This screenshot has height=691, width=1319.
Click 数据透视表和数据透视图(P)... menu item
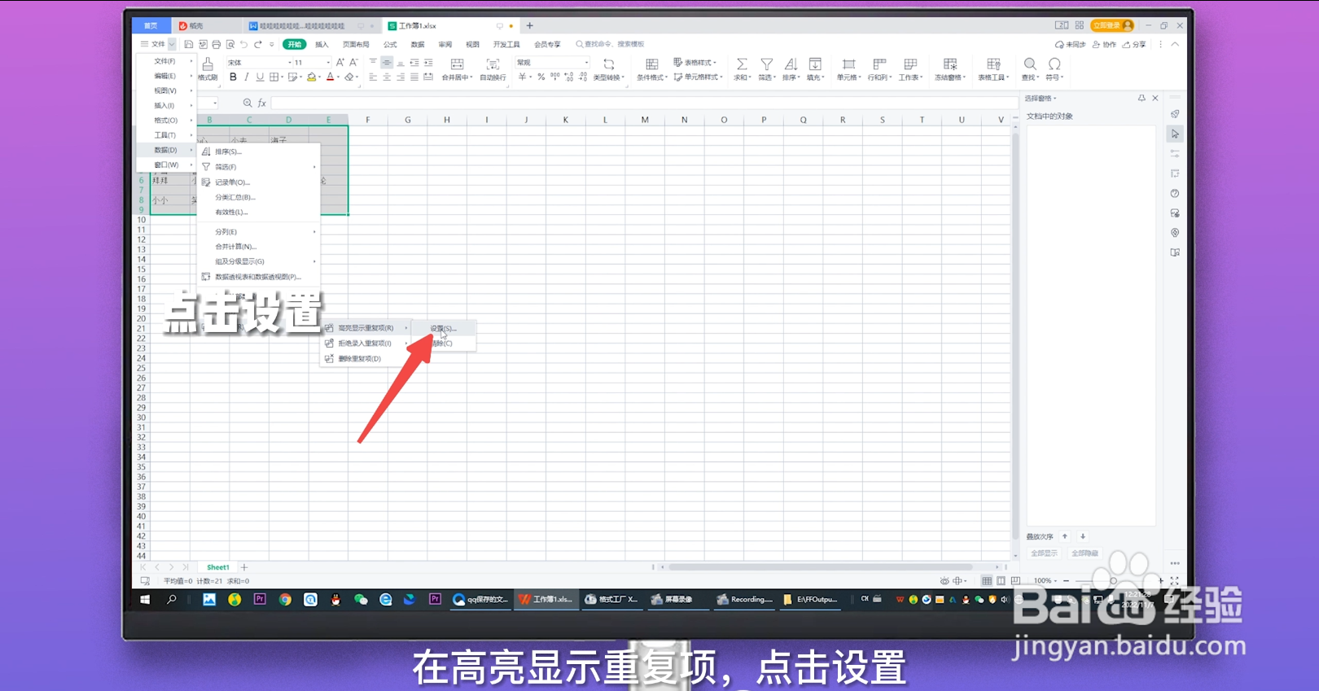[x=258, y=277]
